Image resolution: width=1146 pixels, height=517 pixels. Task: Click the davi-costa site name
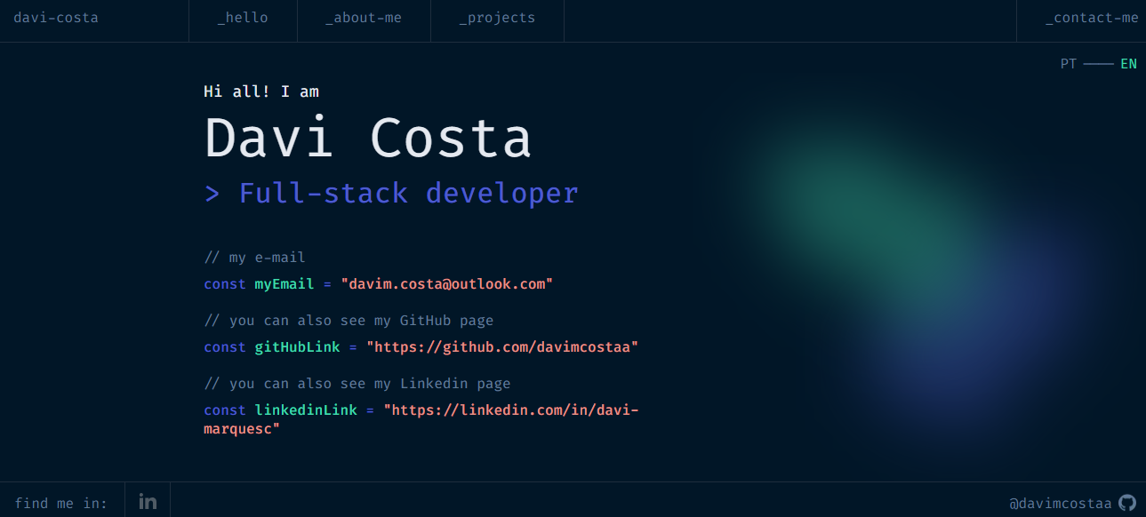coord(56,18)
